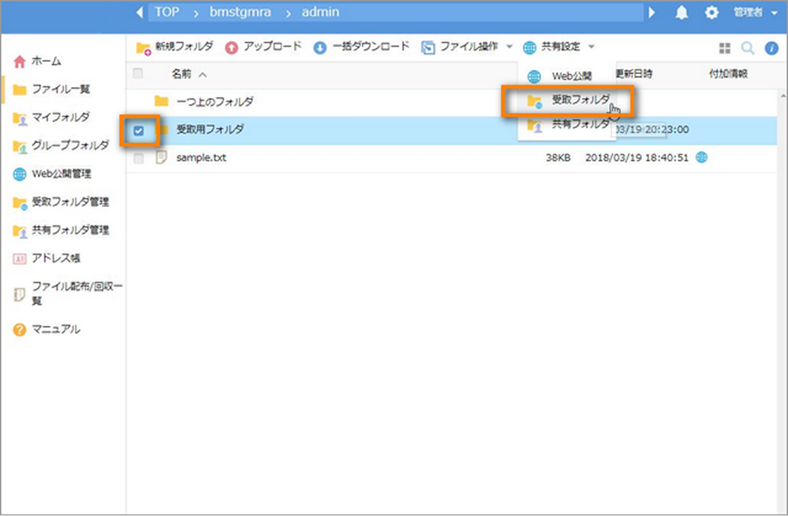Open the search magnifier icon

point(747,48)
